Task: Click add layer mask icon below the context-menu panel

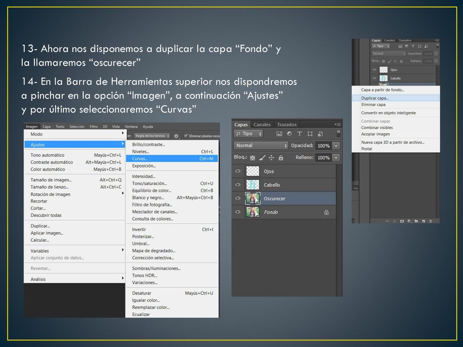Action: pos(402,221)
